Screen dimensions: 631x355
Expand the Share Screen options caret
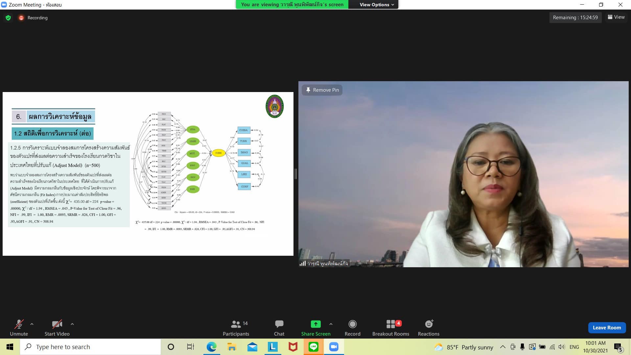coord(331,324)
